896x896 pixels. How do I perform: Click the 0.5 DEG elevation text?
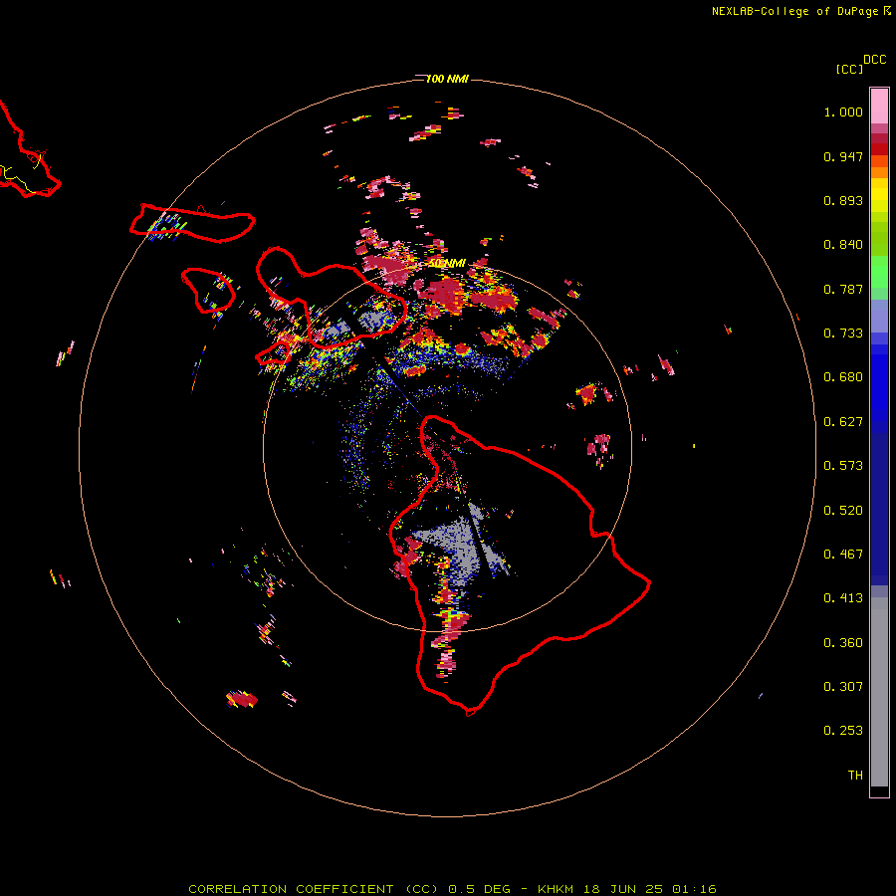[480, 889]
